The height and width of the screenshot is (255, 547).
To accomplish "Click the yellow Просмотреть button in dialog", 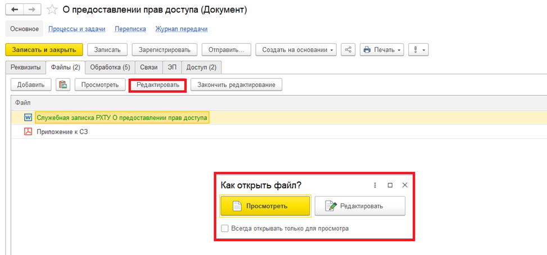I will pos(265,206).
